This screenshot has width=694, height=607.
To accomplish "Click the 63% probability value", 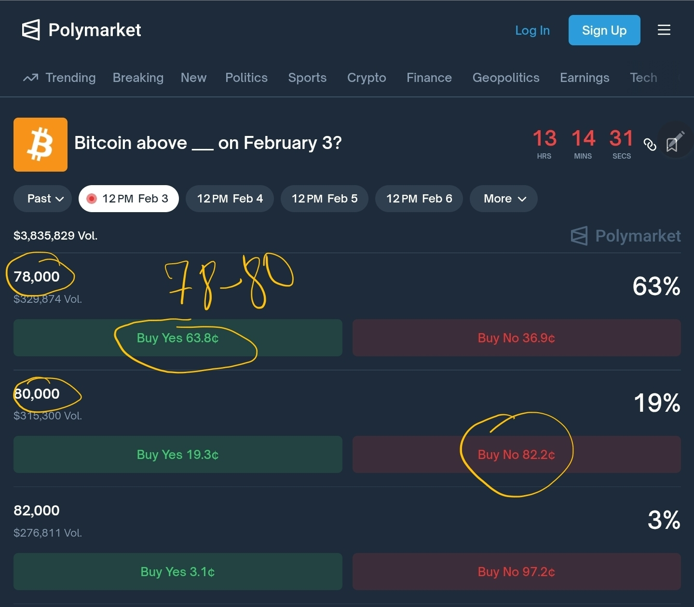I will pos(656,286).
